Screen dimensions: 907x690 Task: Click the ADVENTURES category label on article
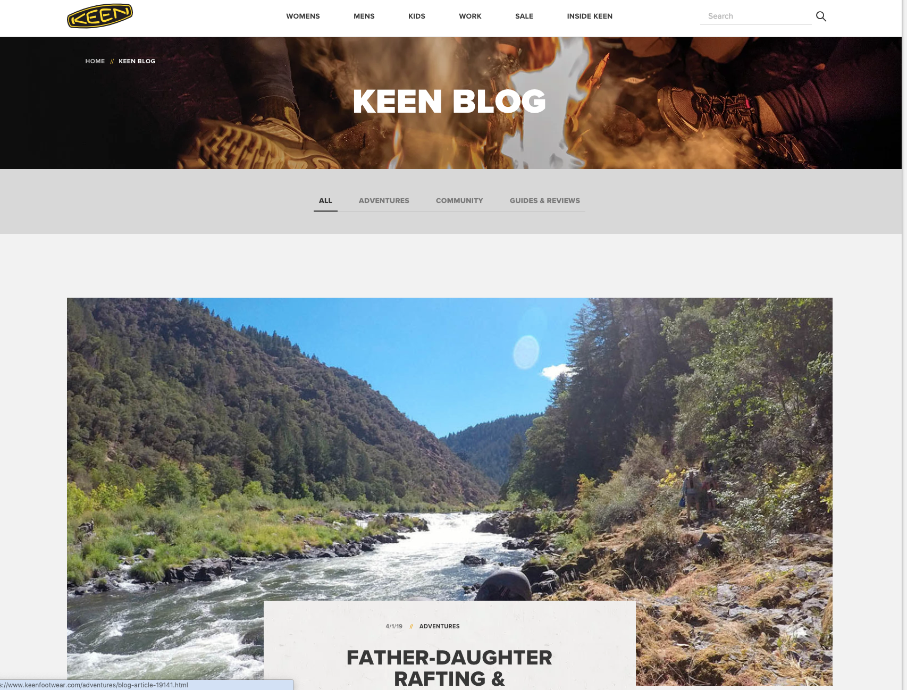click(x=440, y=626)
